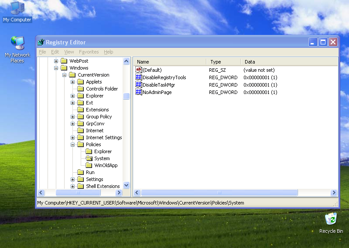Viewport: 349px width, 248px height.
Task: Select the DisableRegistryTools value name
Action: tap(164, 77)
